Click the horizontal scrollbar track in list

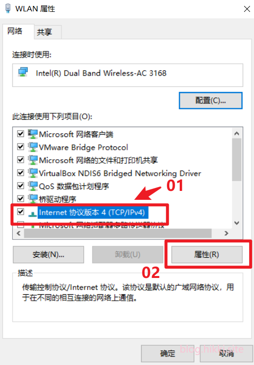(216, 233)
